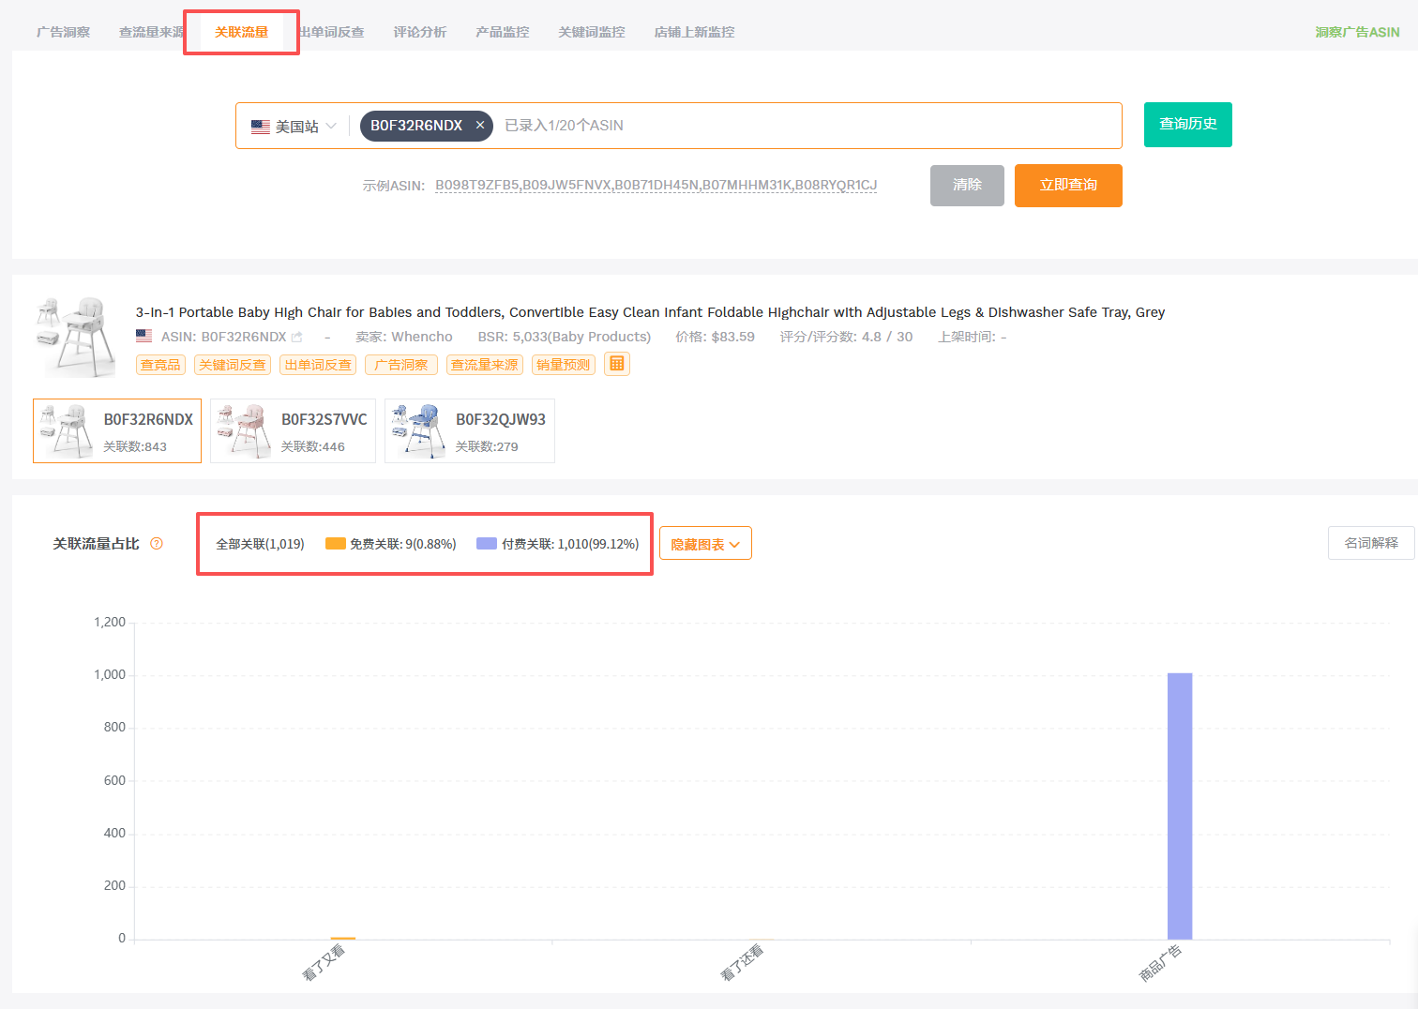Open 查询历史 history
This screenshot has width=1418, height=1009.
[x=1187, y=125]
